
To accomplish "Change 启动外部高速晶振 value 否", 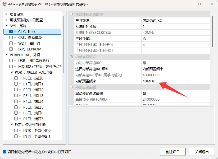I will (x=176, y=93).
